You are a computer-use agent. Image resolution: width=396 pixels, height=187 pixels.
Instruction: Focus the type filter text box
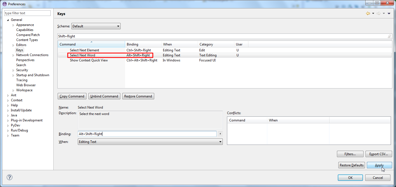(27, 13)
